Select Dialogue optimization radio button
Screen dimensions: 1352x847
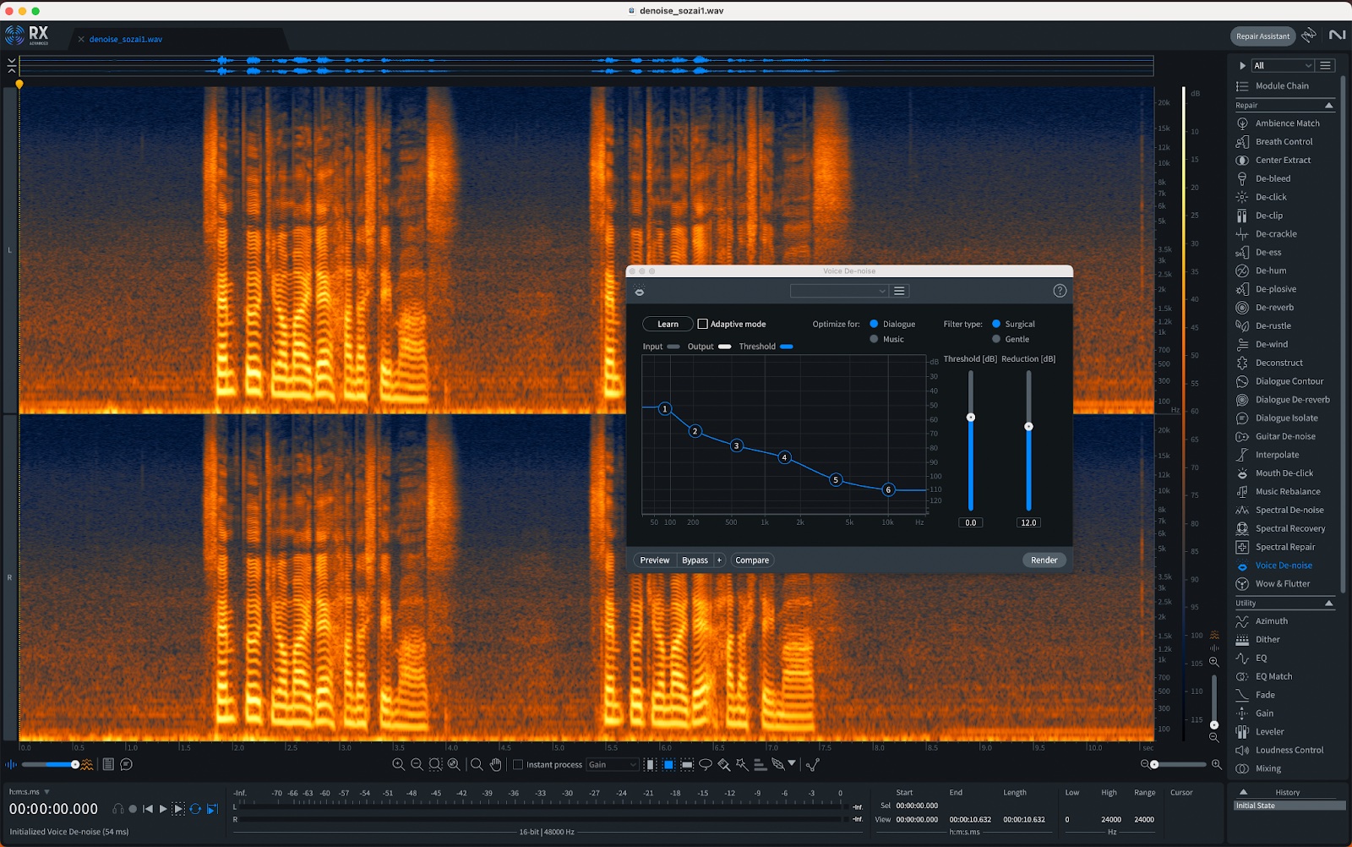pos(874,325)
